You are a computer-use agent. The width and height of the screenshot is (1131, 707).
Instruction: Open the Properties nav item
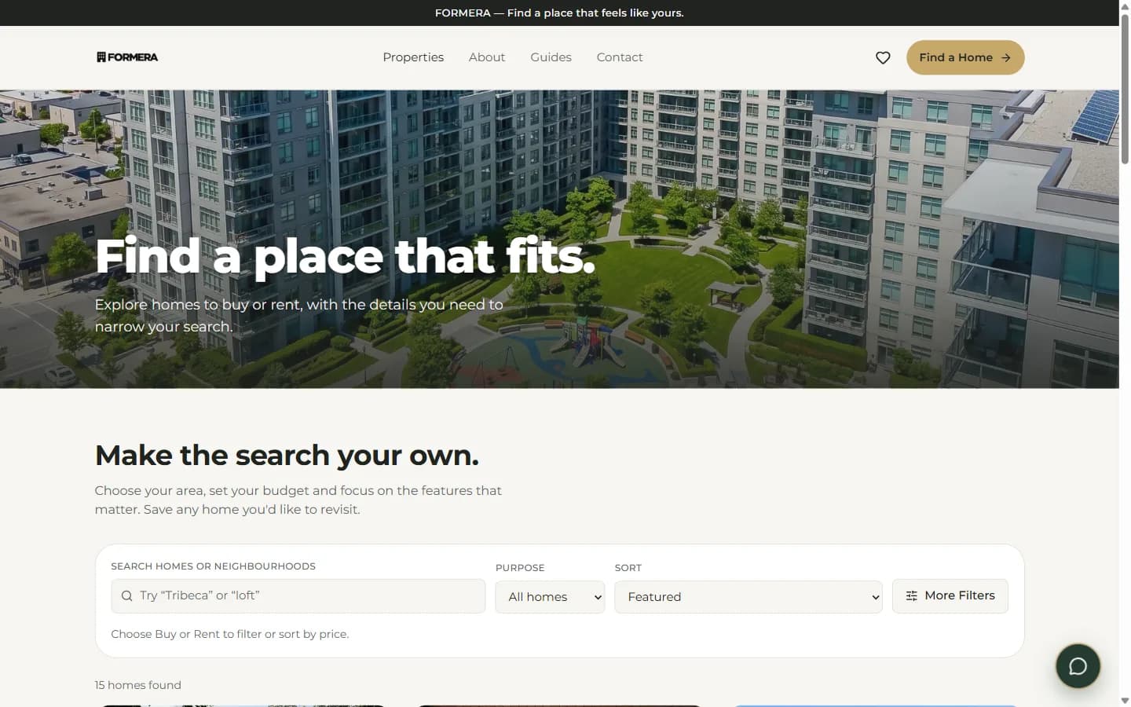point(413,57)
